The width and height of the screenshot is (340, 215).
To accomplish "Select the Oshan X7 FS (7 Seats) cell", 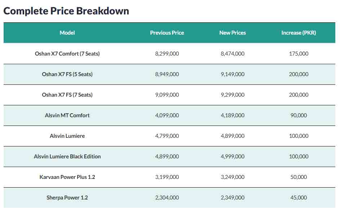I will click(x=67, y=95).
